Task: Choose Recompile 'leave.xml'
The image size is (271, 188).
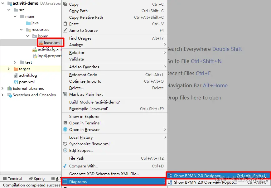Action: tap(114, 109)
